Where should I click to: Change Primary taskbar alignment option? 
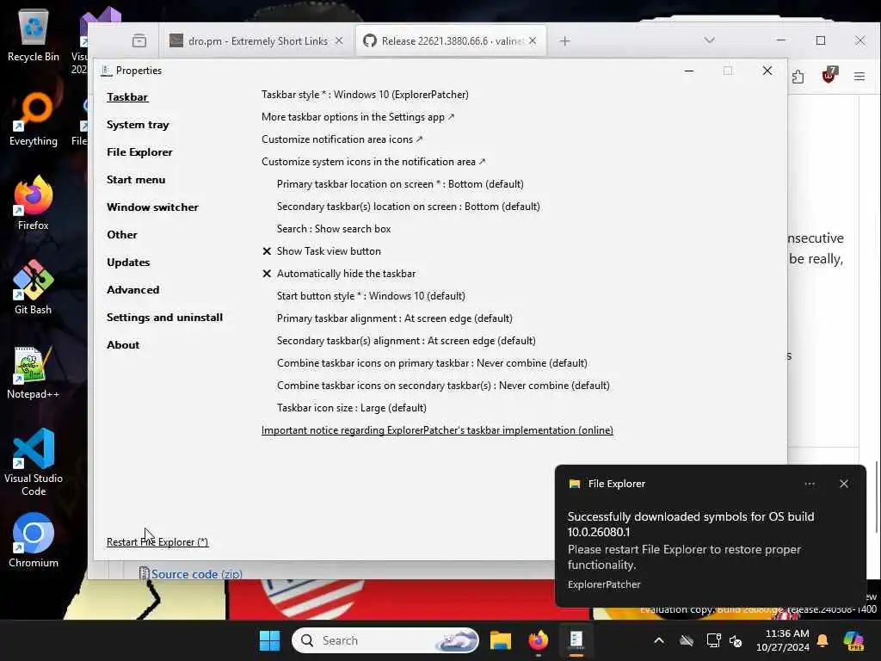(x=394, y=318)
